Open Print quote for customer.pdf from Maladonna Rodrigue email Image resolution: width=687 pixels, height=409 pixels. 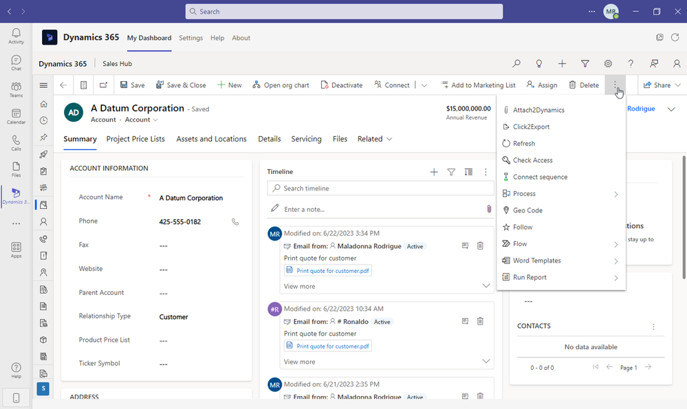(328, 271)
